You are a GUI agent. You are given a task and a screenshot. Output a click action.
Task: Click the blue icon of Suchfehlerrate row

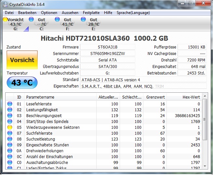(x=10, y=133)
